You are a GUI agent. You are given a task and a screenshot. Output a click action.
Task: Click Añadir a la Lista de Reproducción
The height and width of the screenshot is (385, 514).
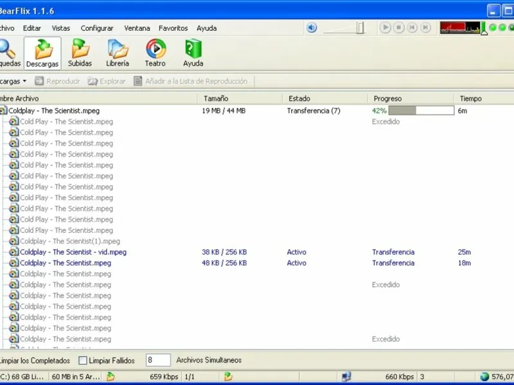pyautogui.click(x=190, y=81)
